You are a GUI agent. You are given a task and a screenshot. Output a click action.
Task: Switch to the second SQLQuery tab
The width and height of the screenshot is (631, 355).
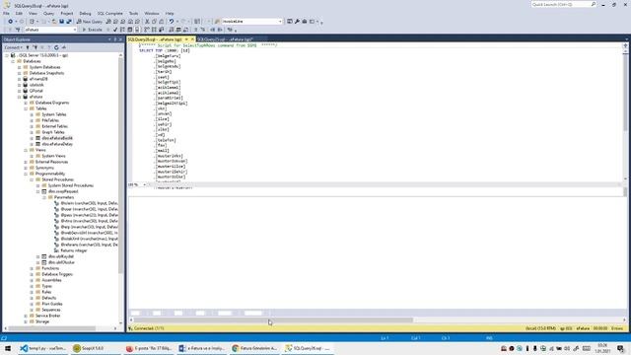pyautogui.click(x=225, y=39)
